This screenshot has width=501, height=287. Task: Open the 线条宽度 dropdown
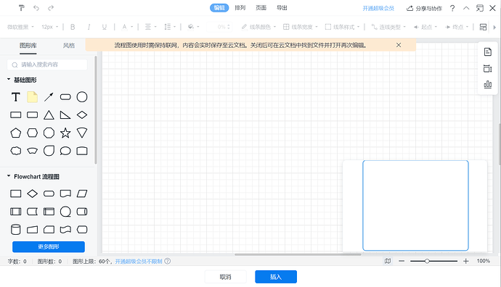301,27
